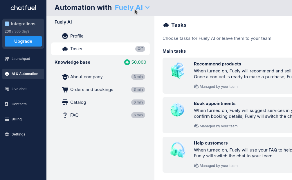This screenshot has width=292, height=180.
Task: Click the Catalog storefront icon
Action: 65,102
